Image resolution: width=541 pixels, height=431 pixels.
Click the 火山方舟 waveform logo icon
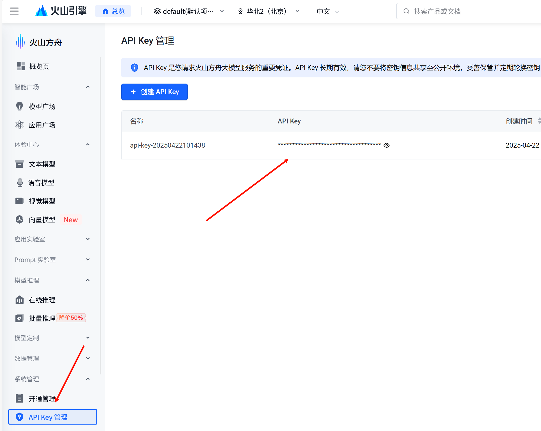pyautogui.click(x=20, y=42)
